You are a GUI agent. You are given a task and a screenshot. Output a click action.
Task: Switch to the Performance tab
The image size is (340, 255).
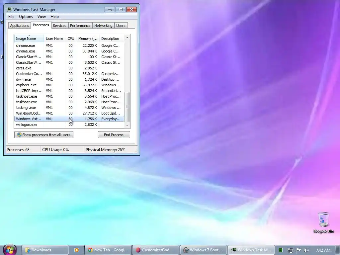point(80,26)
